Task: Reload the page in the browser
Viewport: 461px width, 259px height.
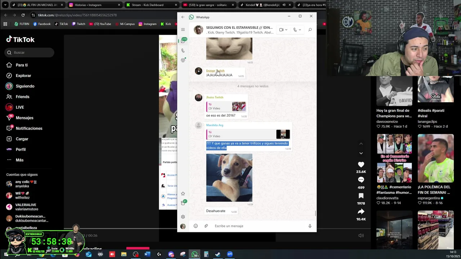Action: tap(23, 15)
